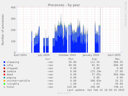
Task: Click total max value 748.14
Action: pyautogui.click(x=118, y=87)
